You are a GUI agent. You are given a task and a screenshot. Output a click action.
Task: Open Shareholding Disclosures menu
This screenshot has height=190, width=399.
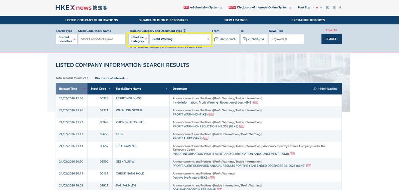point(164,20)
